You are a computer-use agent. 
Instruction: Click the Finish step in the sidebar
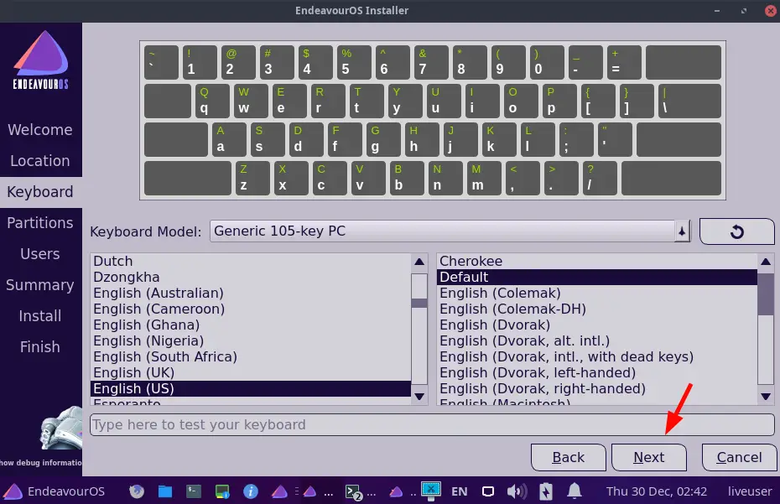click(x=40, y=347)
